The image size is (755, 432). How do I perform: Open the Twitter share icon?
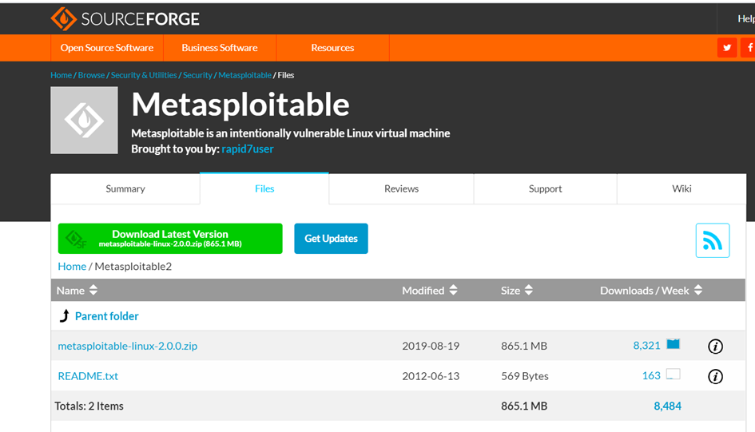tap(727, 48)
